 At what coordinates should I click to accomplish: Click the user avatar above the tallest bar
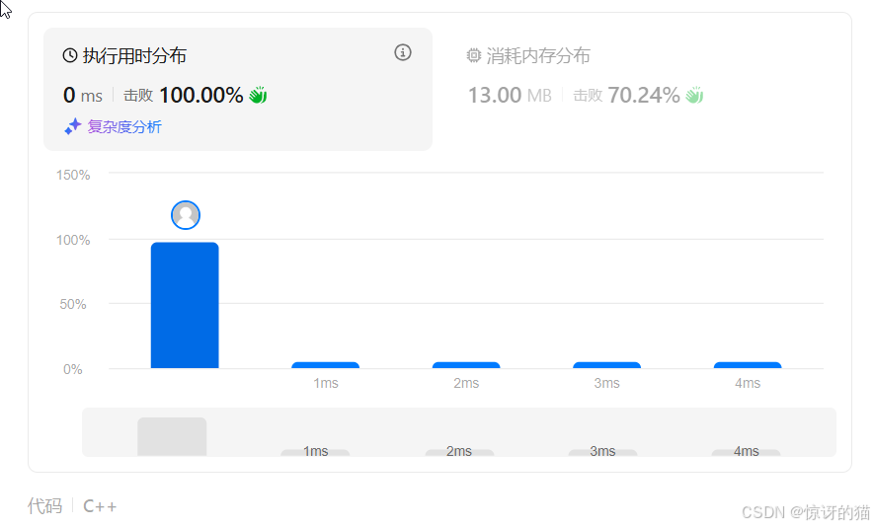186,215
